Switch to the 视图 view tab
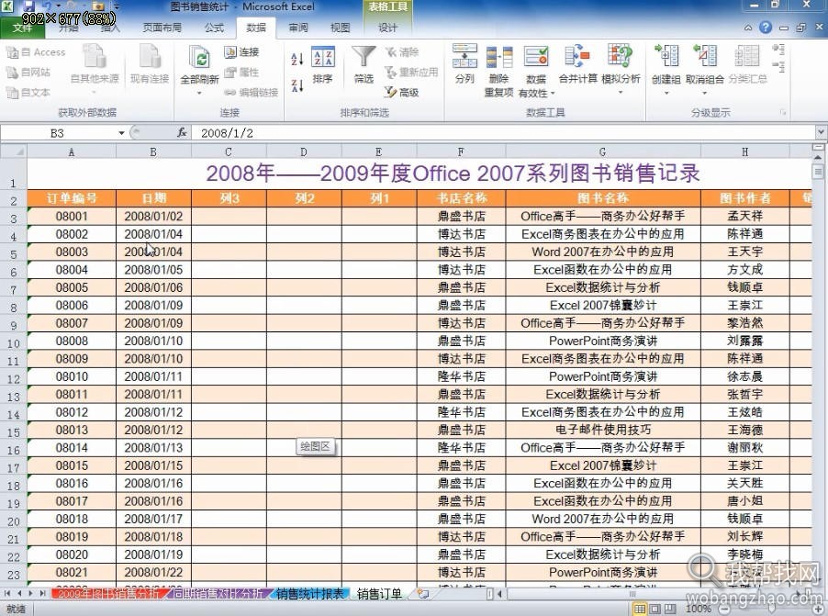828x616 pixels. [340, 28]
